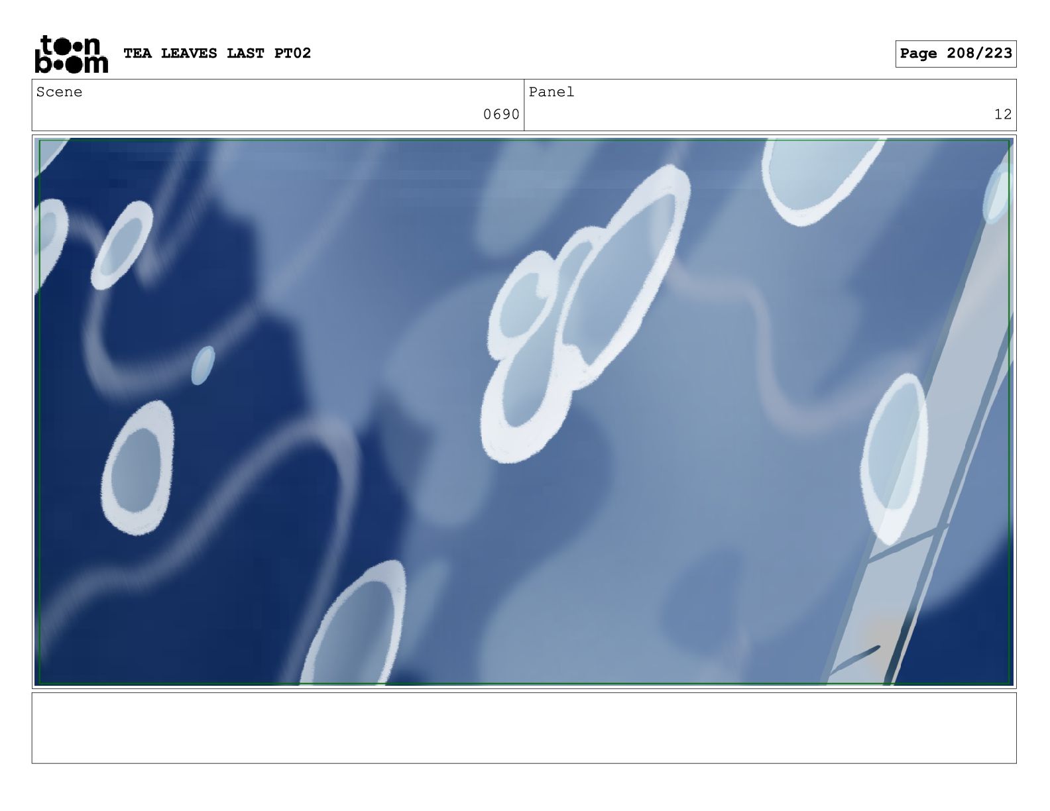Click the 'Panel' label
The height and width of the screenshot is (811, 1050).
click(552, 92)
